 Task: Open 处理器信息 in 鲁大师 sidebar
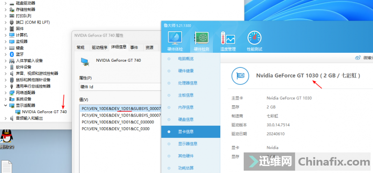(190, 83)
